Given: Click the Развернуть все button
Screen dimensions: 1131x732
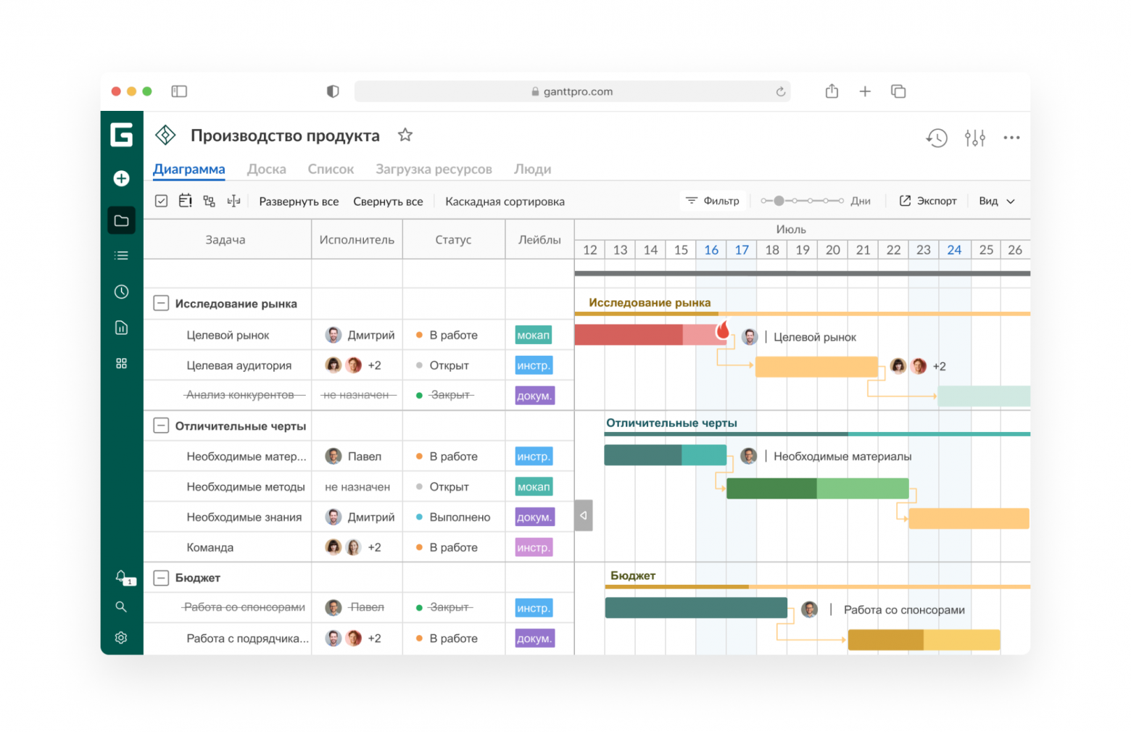Looking at the screenshot, I should [299, 201].
